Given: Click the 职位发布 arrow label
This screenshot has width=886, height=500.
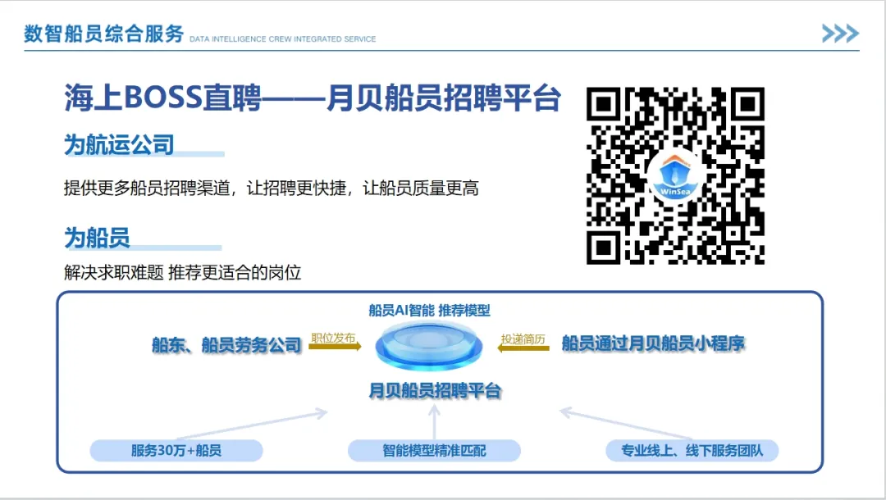Looking at the screenshot, I should [334, 338].
